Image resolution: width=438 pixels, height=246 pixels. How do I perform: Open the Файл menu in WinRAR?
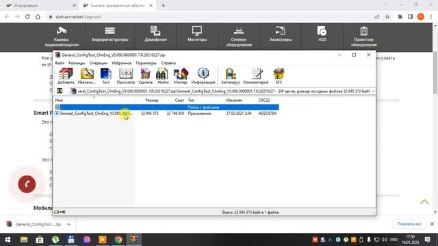(x=60, y=63)
